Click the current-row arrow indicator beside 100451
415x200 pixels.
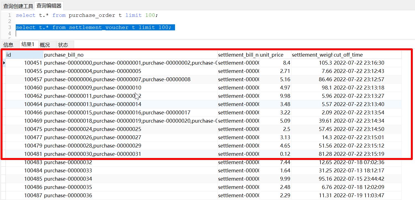pos(4,63)
